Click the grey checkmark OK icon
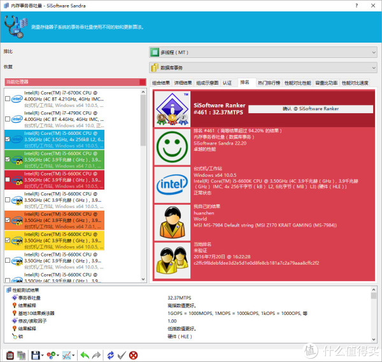The image size is (382, 362). coord(122,356)
